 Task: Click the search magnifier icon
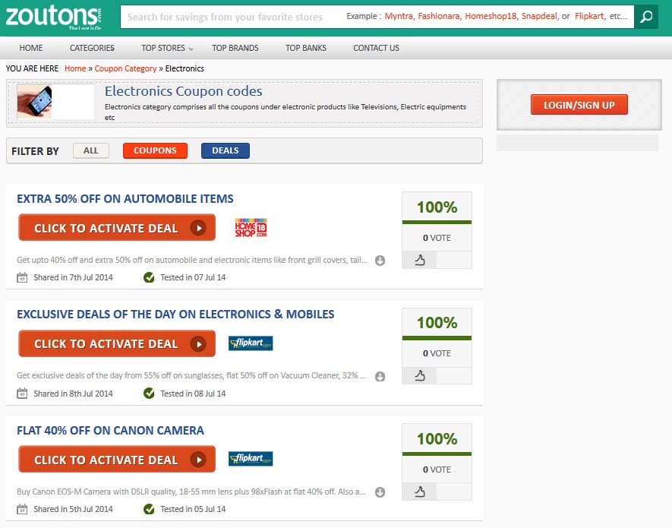[x=646, y=16]
